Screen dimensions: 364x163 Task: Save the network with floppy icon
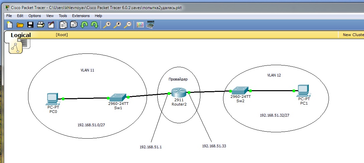[x=30, y=25]
